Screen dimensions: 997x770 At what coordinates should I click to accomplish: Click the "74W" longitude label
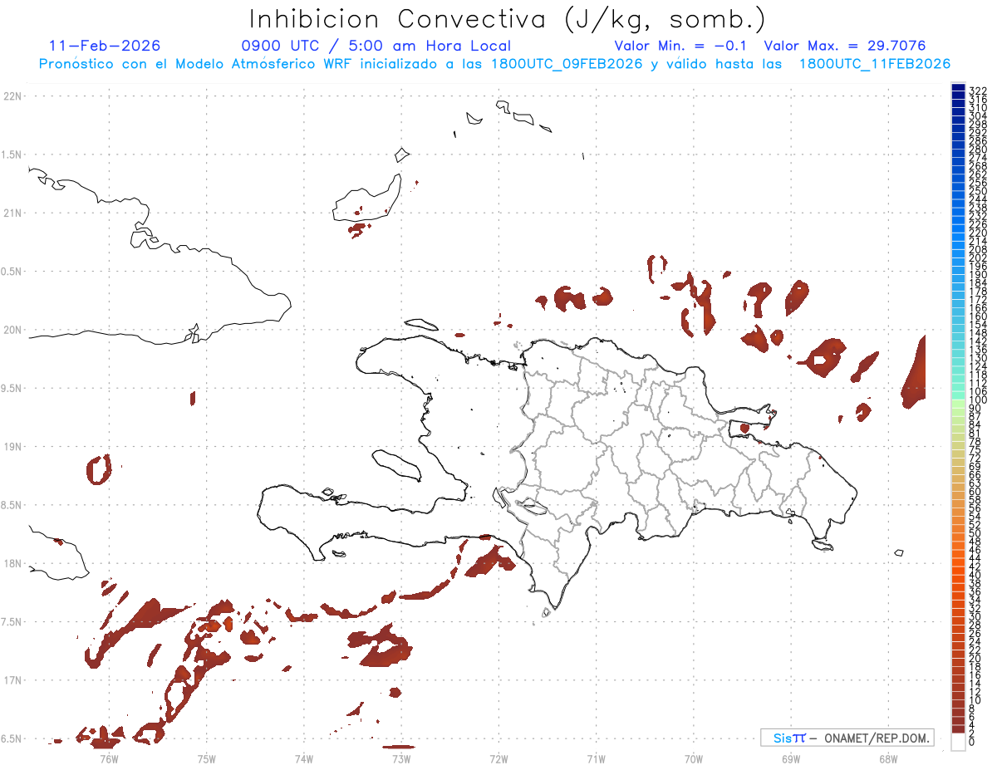click(x=304, y=758)
